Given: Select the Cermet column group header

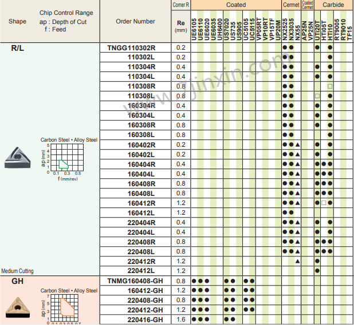Looking at the screenshot, I should (291, 5).
